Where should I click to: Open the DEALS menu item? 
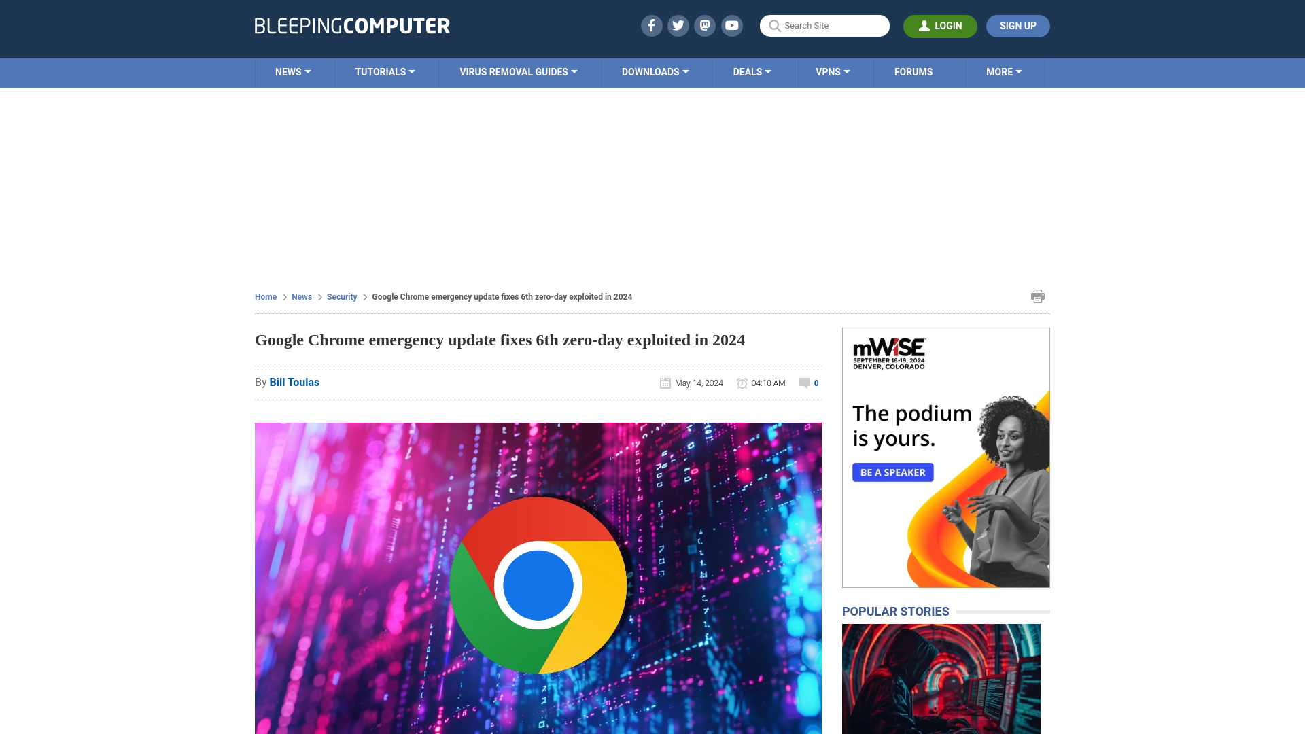(x=752, y=71)
